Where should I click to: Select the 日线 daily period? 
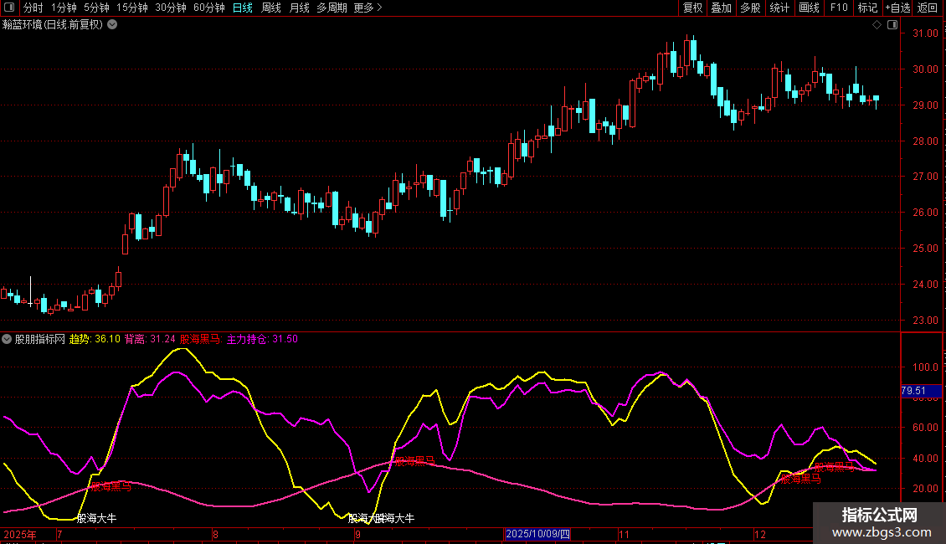click(243, 8)
